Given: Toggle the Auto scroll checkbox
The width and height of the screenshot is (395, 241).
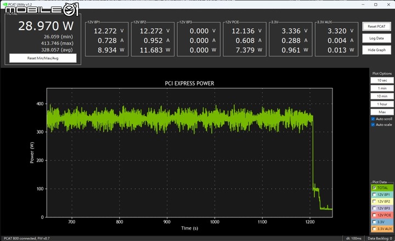Looking at the screenshot, I should point(373,119).
